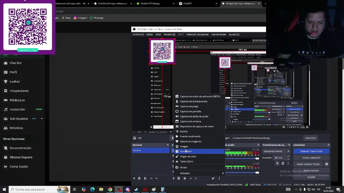Open scene filters icon in the Escenas panel
Screen dimensions: 344x193
click(145, 179)
